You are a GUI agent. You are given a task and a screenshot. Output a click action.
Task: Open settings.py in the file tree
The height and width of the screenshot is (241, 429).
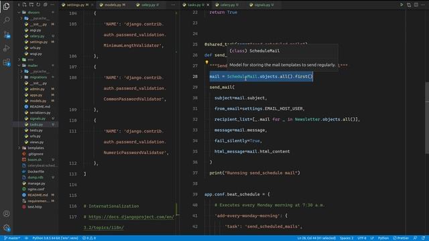[x=39, y=42]
